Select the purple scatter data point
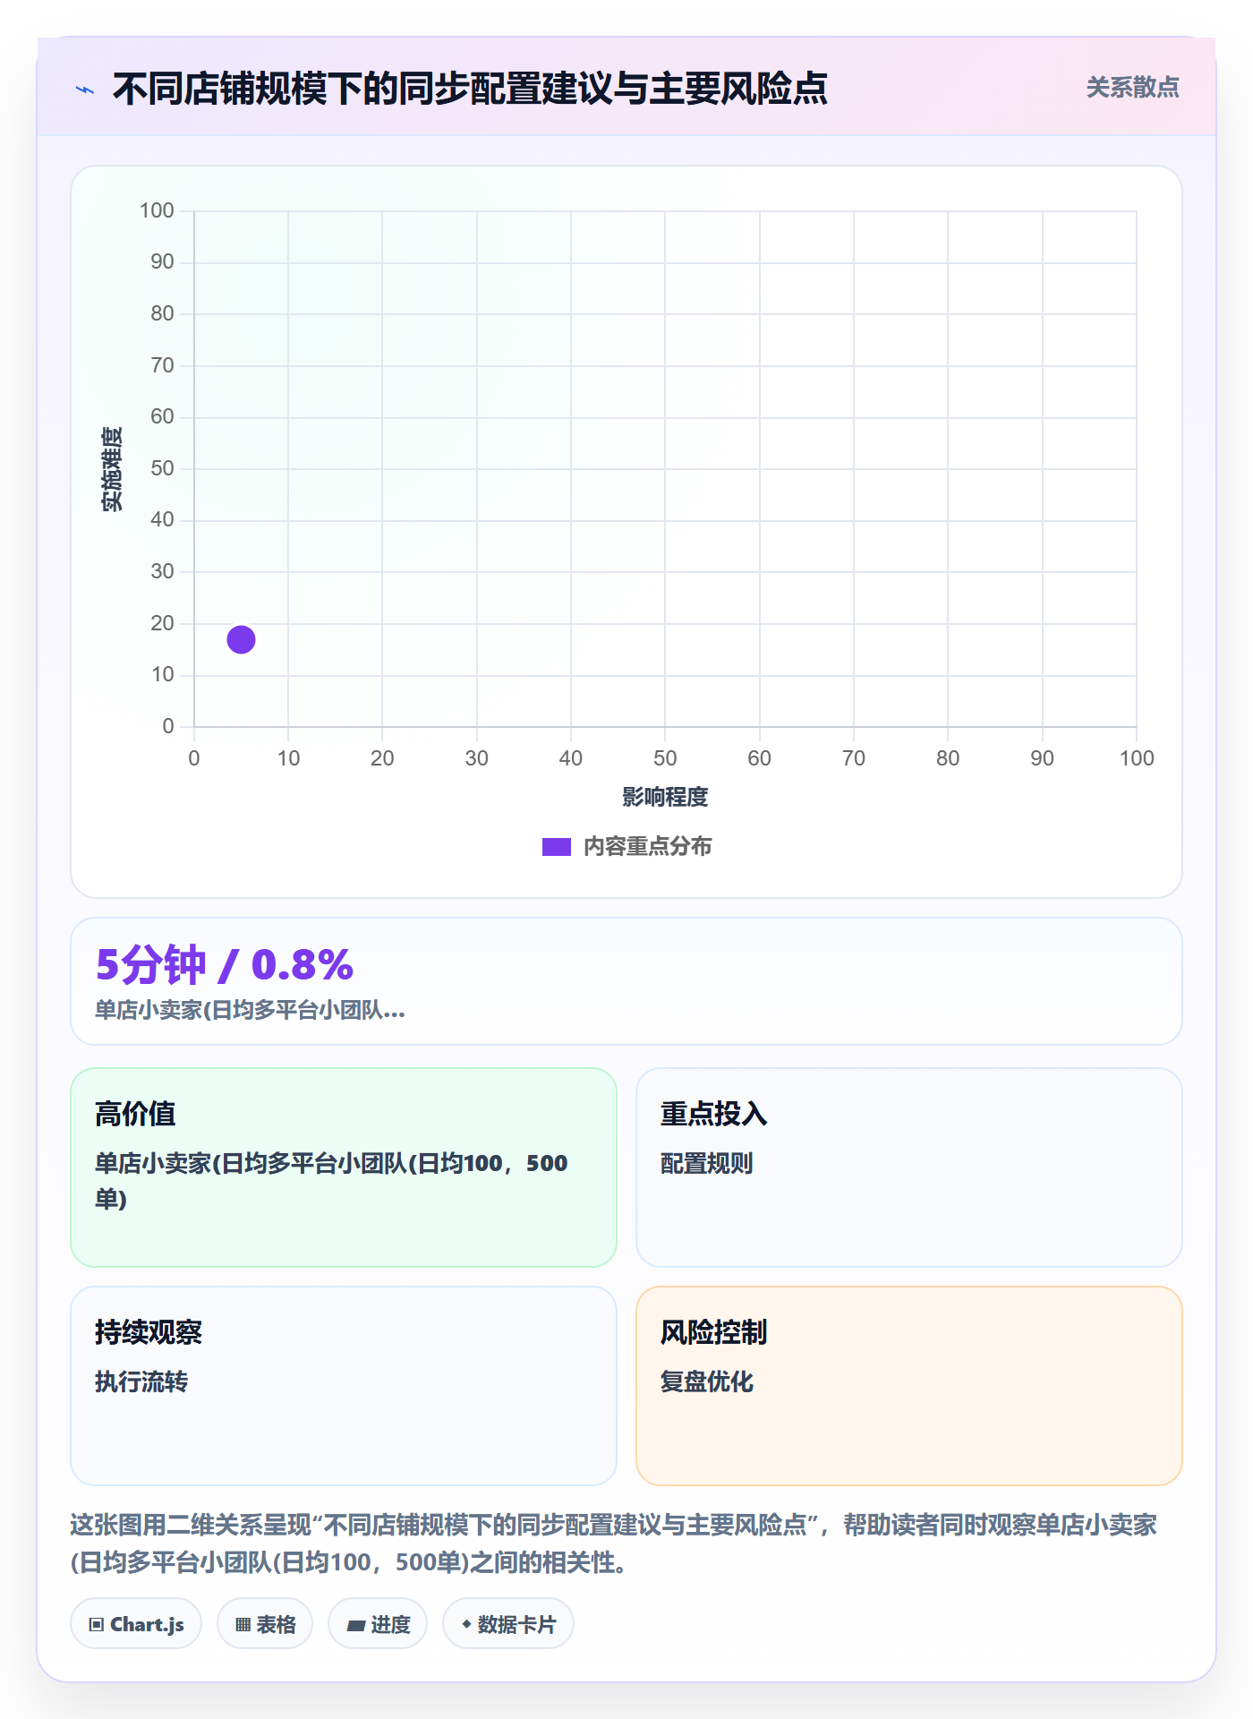The height and width of the screenshot is (1719, 1253). coord(241,639)
